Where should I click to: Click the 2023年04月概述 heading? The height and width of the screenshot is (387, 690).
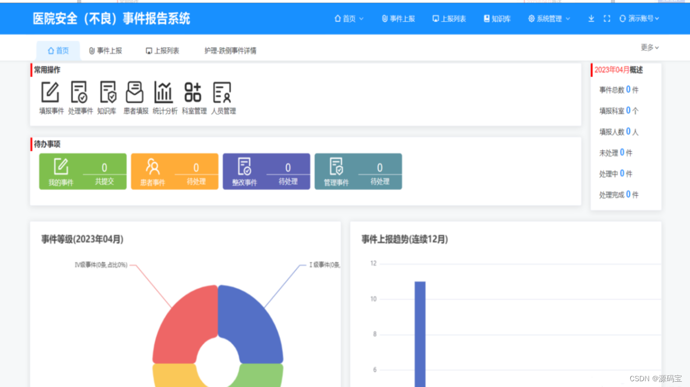point(619,70)
